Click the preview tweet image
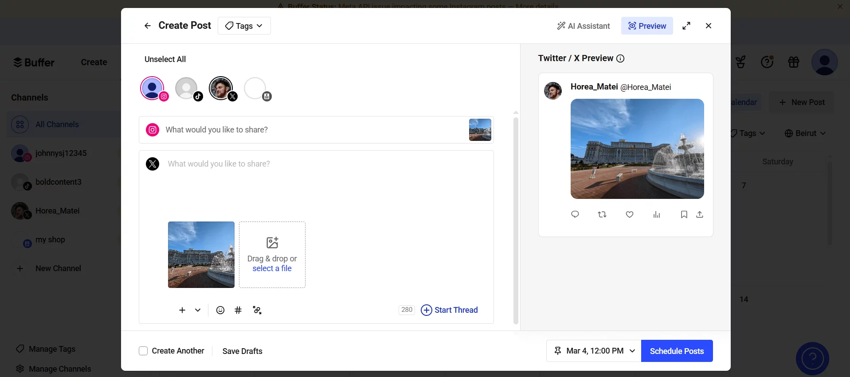The height and width of the screenshot is (377, 850). 637,149
